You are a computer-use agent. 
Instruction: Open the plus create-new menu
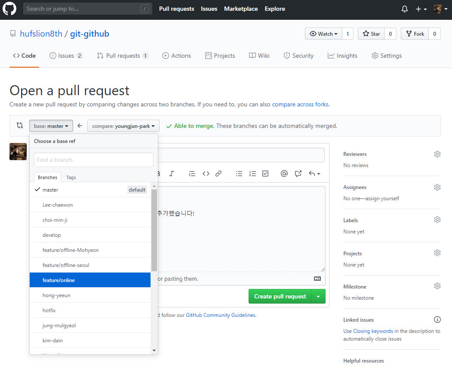[421, 9]
